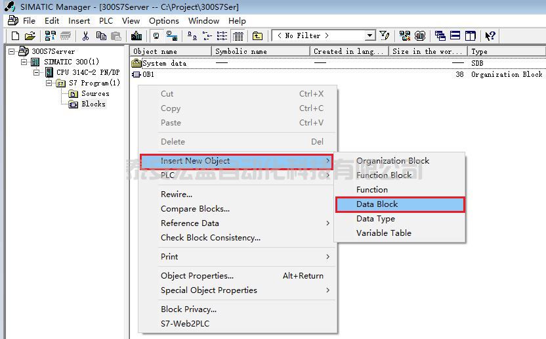Collapse the 300S7Server project tree node

(12, 51)
